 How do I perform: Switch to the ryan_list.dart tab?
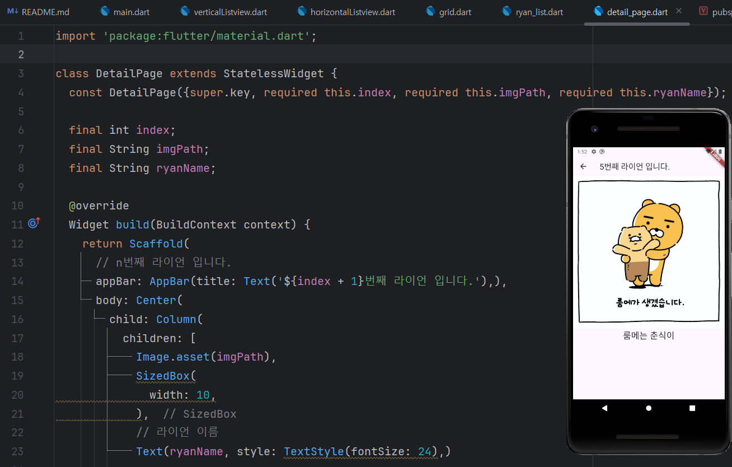(532, 12)
